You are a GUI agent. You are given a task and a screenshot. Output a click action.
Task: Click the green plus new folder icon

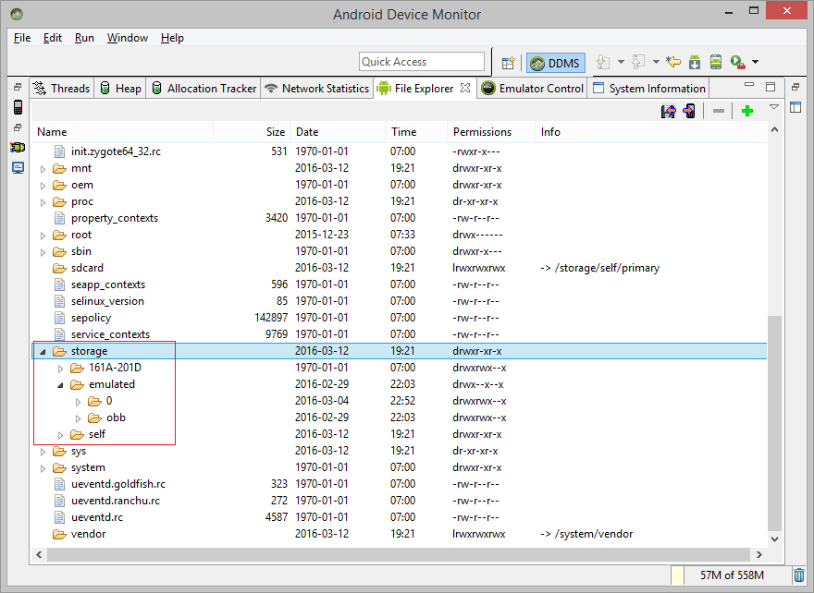pos(747,111)
